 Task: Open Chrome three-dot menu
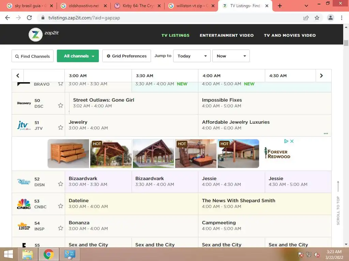(x=342, y=18)
